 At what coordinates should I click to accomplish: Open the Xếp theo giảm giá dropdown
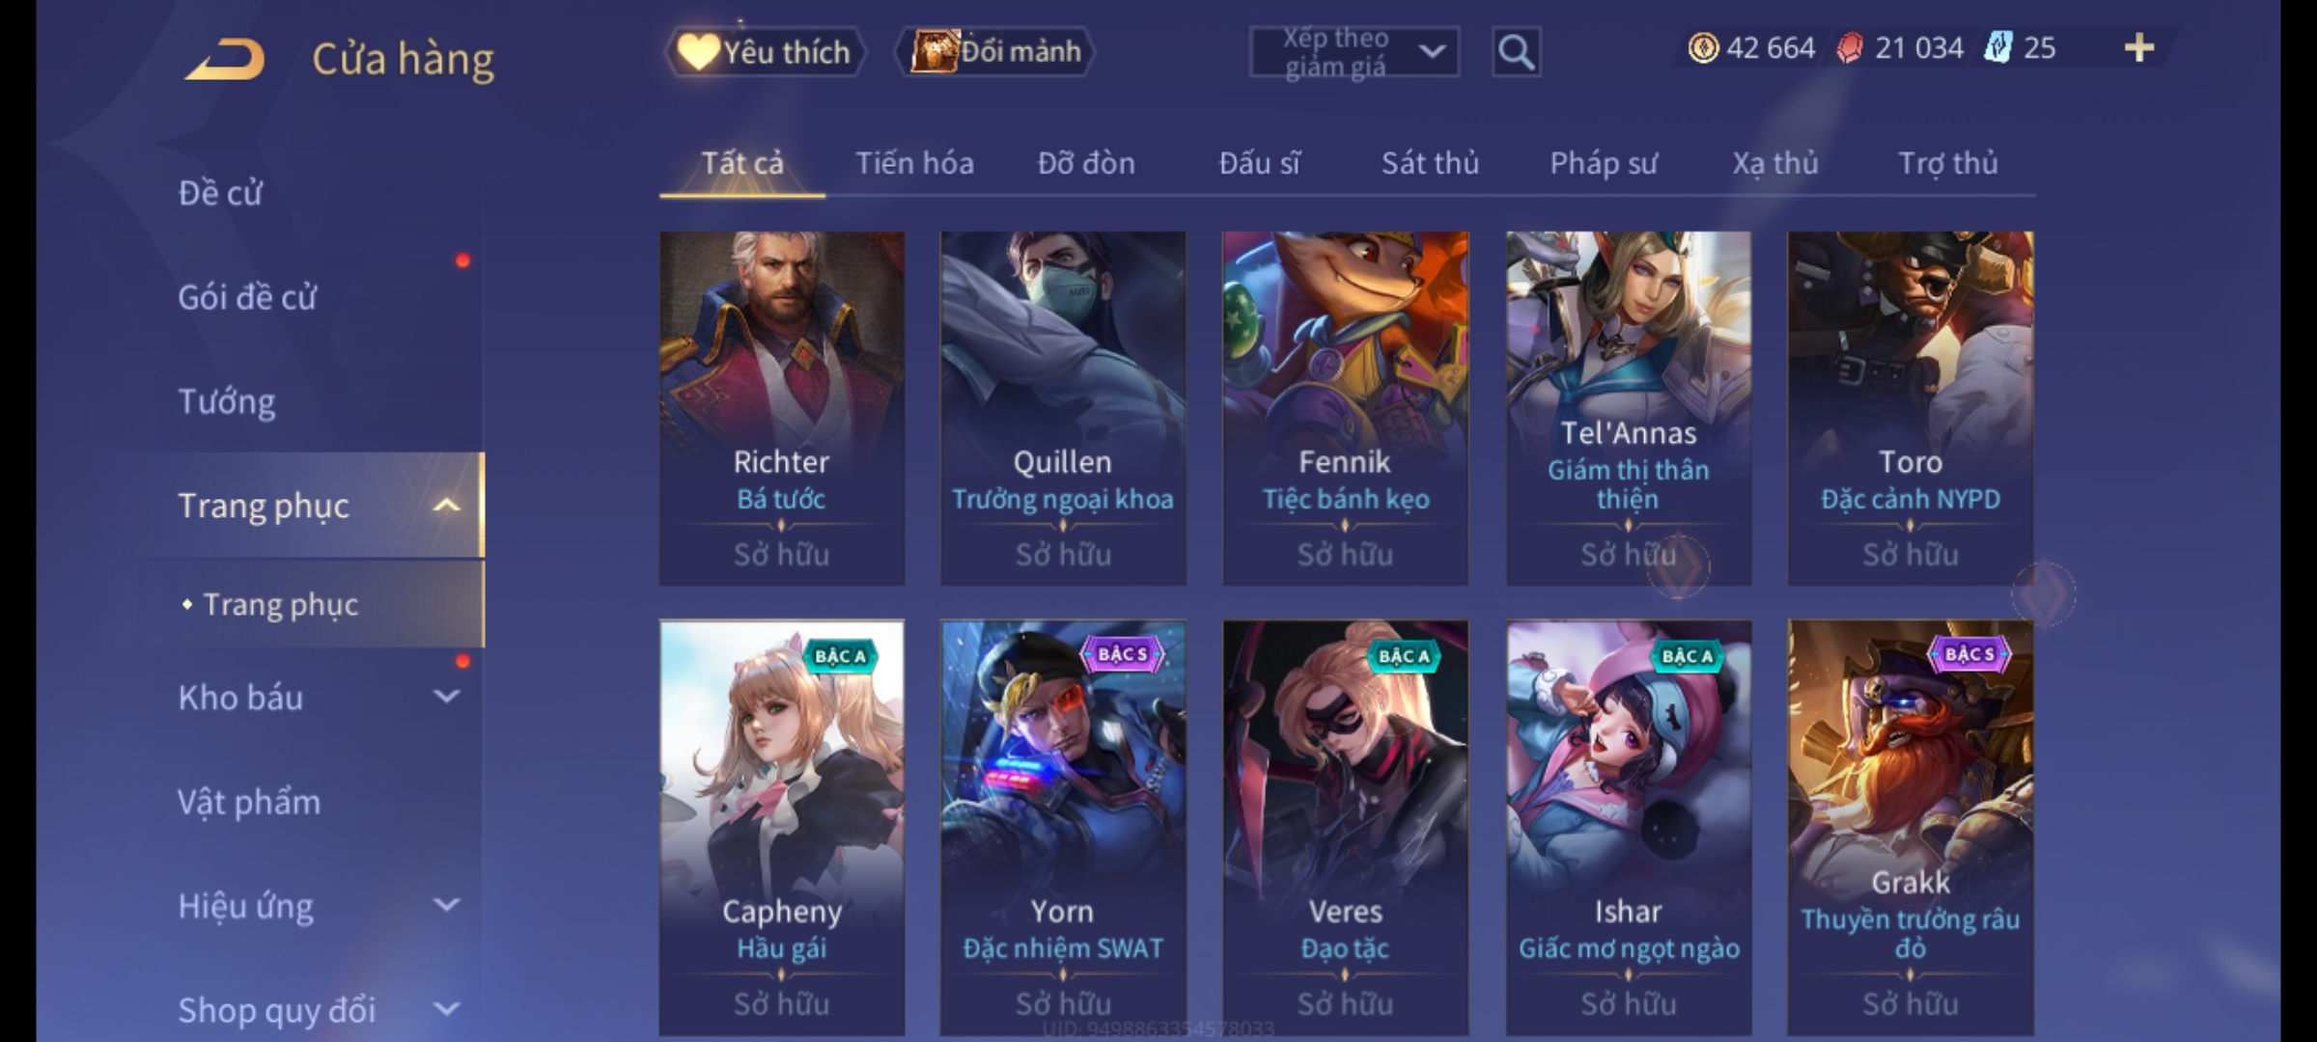point(1354,52)
